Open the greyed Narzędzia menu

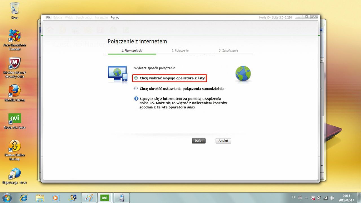101,17
